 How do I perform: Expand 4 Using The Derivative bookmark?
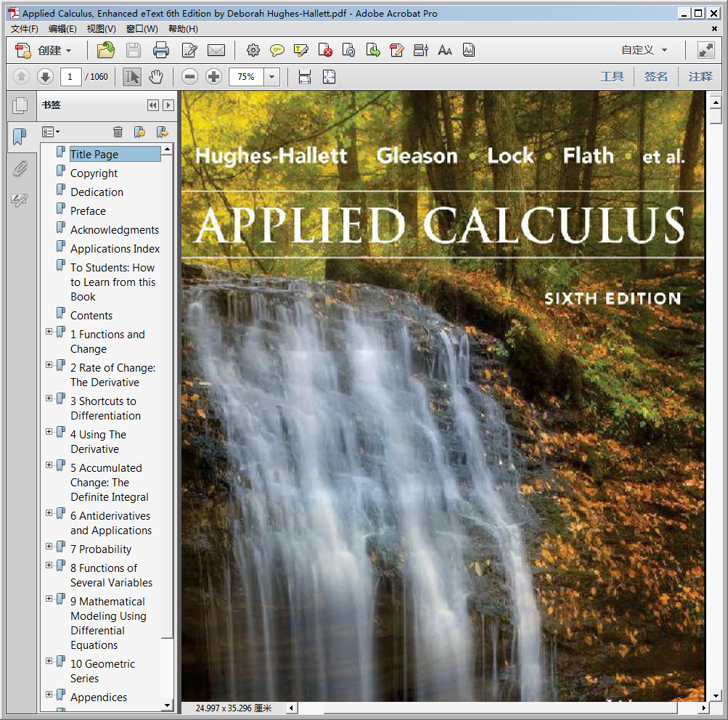[x=49, y=432]
